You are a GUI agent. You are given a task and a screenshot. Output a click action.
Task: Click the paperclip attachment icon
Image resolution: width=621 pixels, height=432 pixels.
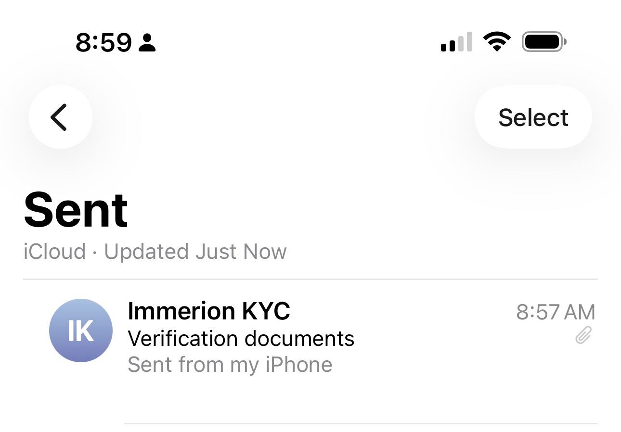click(x=583, y=335)
